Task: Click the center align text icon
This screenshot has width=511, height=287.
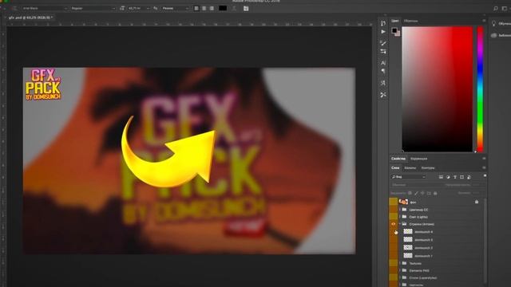Action: tap(204, 8)
